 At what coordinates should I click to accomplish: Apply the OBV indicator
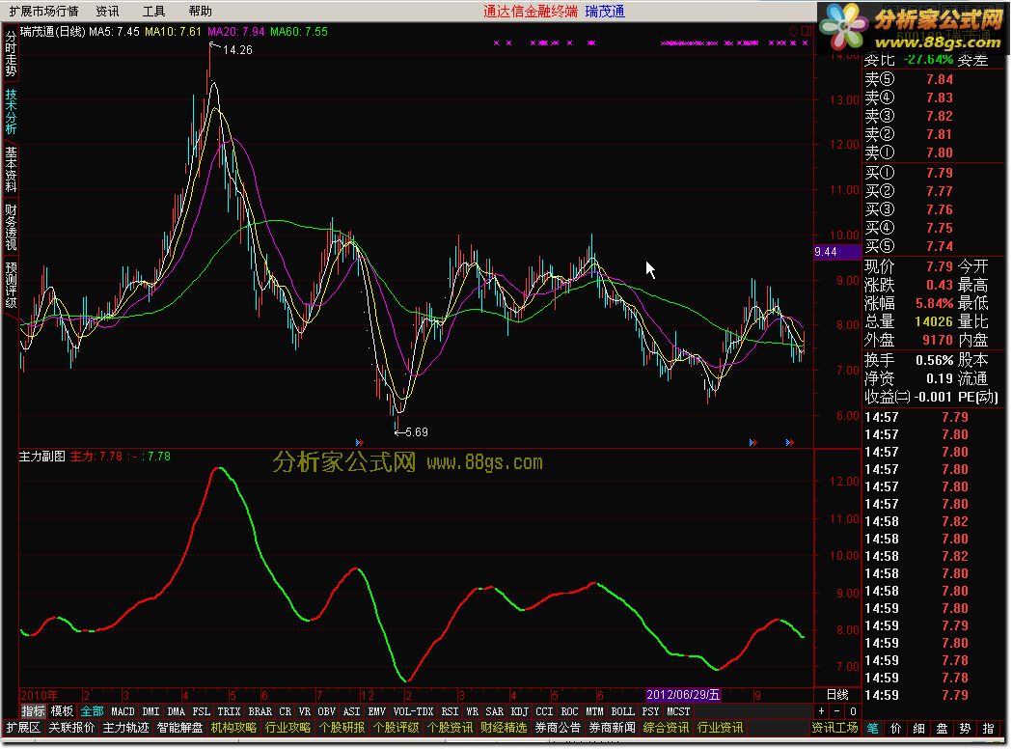[327, 711]
